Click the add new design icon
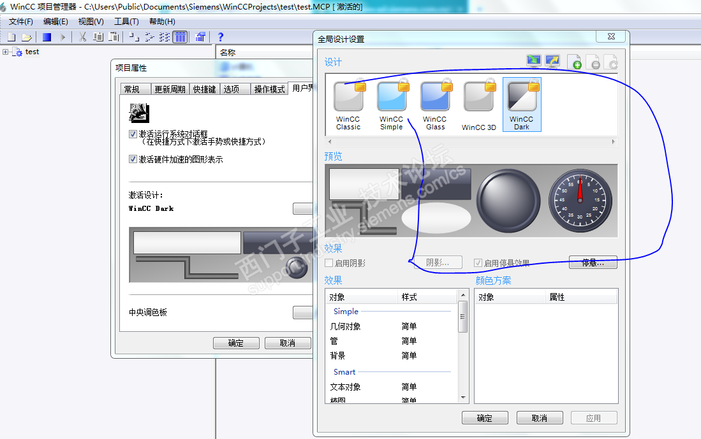This screenshot has height=439, width=701. 574,62
